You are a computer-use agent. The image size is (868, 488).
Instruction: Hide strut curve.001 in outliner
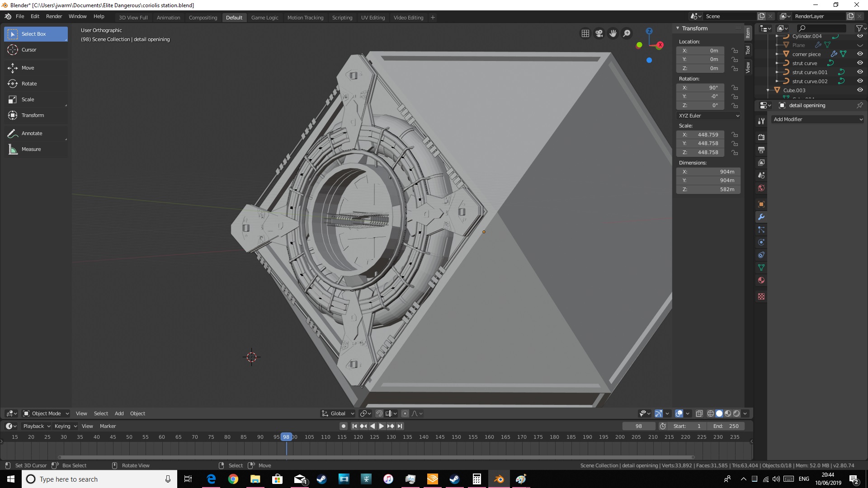pyautogui.click(x=860, y=72)
